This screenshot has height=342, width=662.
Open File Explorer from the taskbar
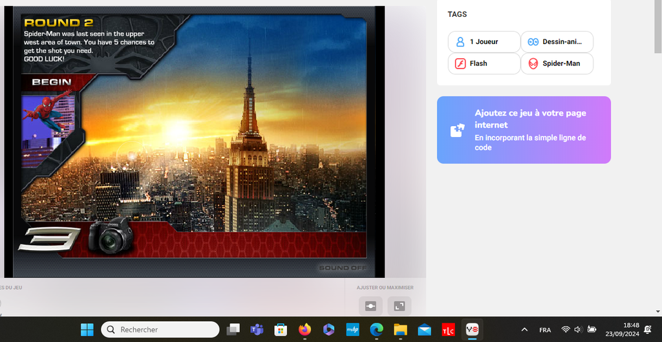click(x=400, y=330)
